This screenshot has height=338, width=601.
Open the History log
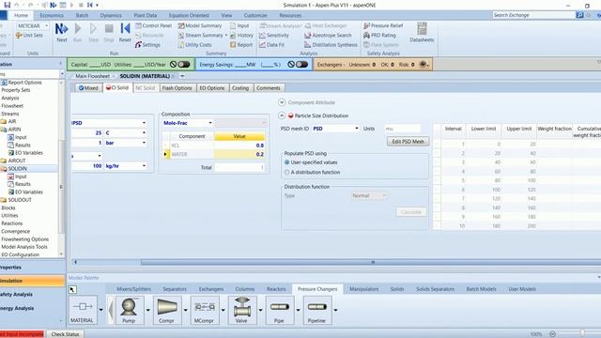[241, 36]
